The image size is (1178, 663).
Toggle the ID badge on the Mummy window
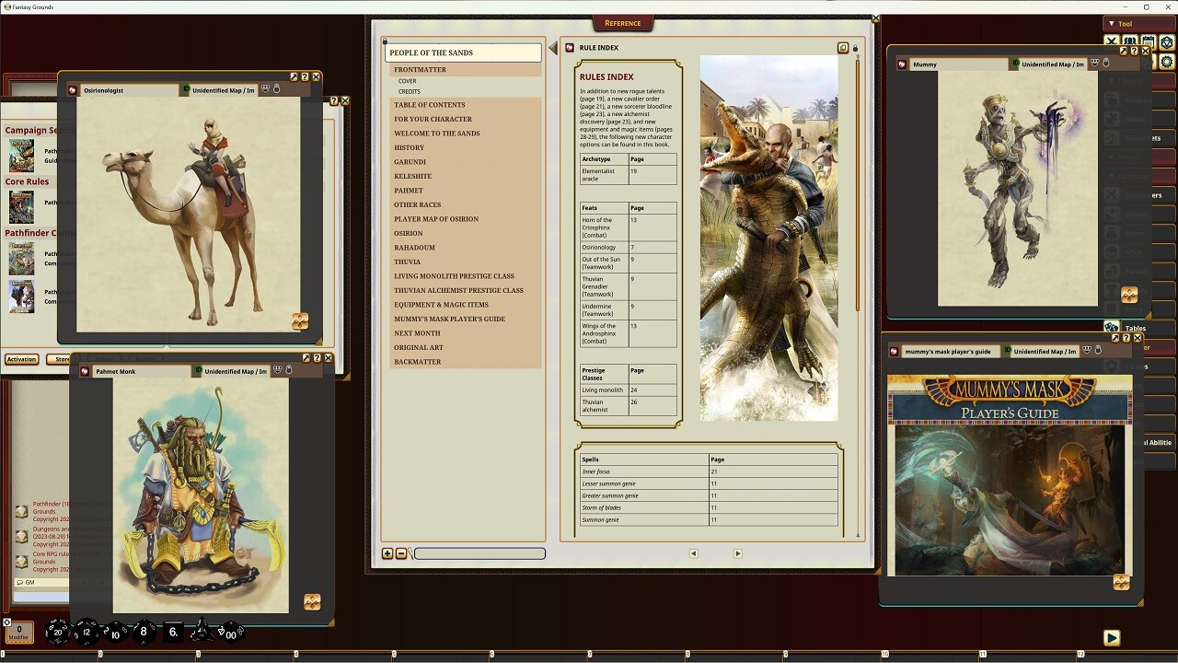(1015, 64)
